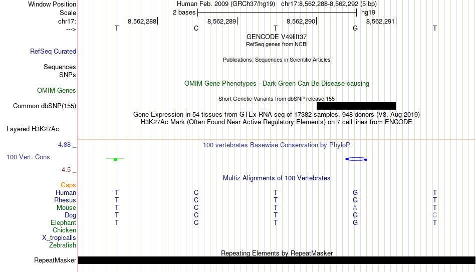Click the OMIM Gene Phenotypes track title

[x=277, y=84]
